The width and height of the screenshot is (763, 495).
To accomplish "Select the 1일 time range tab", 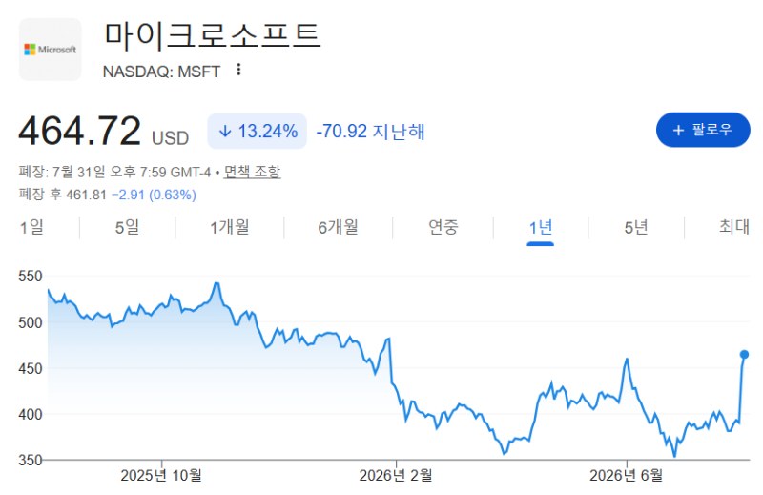I will [x=31, y=227].
